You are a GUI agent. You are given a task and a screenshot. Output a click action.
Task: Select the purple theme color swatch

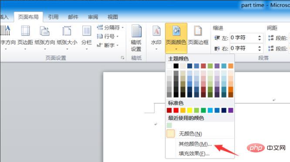coord(217,66)
